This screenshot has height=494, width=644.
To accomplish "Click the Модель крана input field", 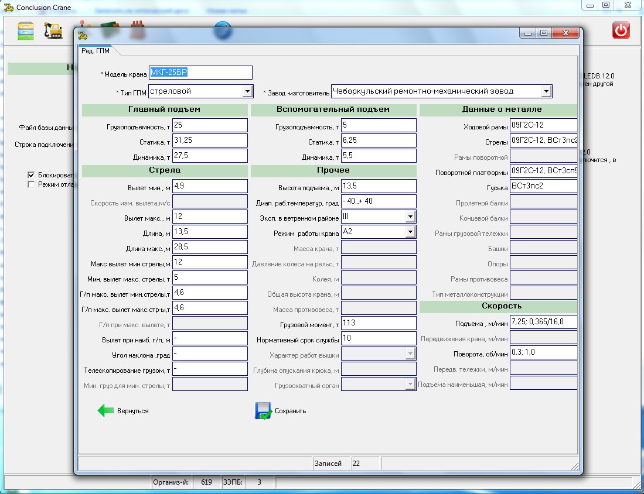I will pos(200,73).
